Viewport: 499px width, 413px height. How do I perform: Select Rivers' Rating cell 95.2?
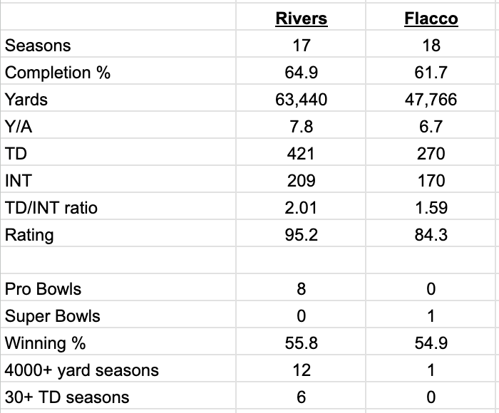(x=301, y=235)
